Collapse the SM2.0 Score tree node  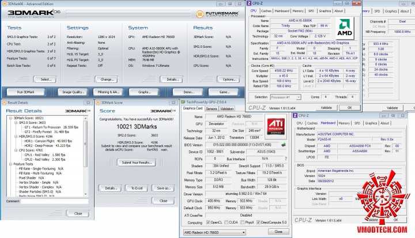[x=16, y=123]
